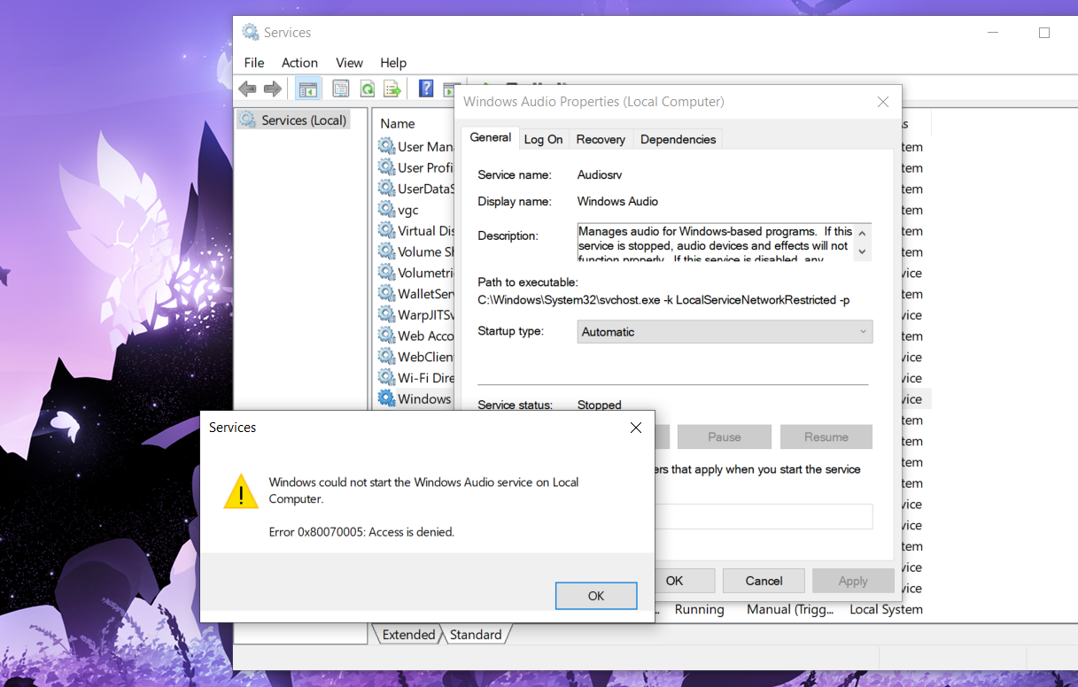Open the Help menu
1078x687 pixels.
[x=393, y=63]
